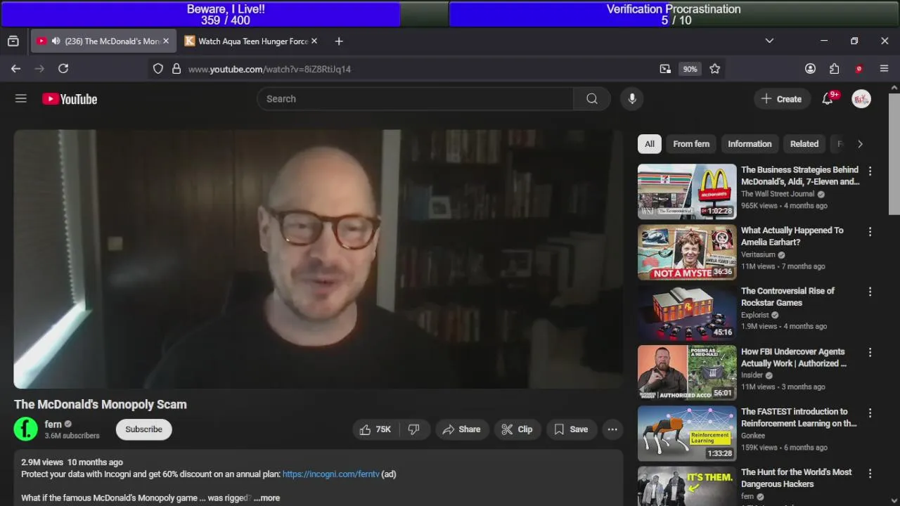Go back with browser back arrow
This screenshot has height=506, width=900.
(15, 69)
